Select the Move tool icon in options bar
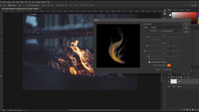The image size is (199, 112). coord(4,5)
